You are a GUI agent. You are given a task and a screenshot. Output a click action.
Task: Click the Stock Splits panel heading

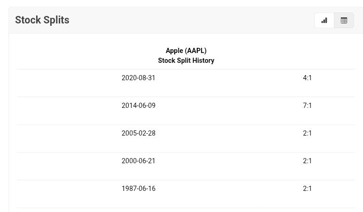42,20
